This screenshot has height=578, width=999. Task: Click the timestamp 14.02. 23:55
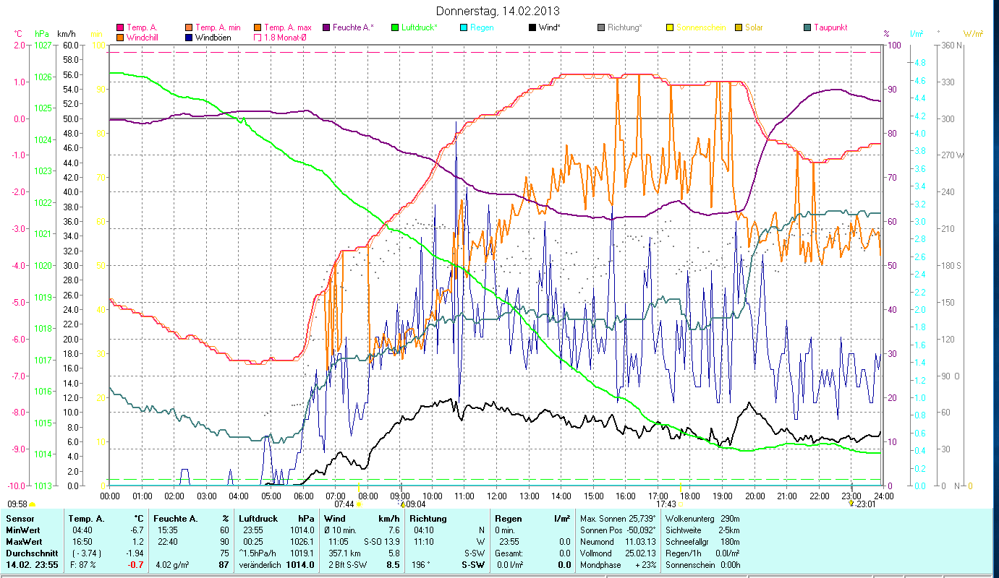[33, 565]
